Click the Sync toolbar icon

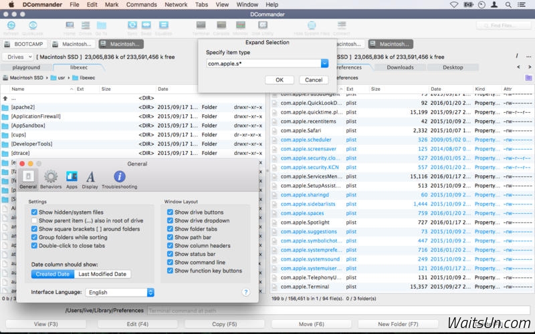132,25
